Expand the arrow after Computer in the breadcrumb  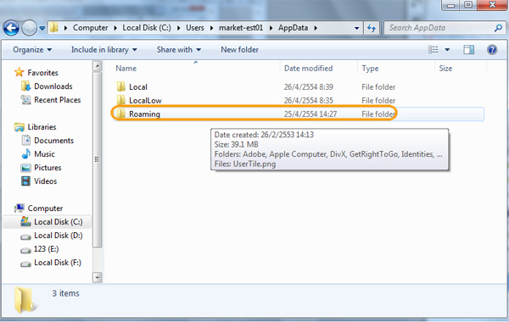pyautogui.click(x=115, y=28)
